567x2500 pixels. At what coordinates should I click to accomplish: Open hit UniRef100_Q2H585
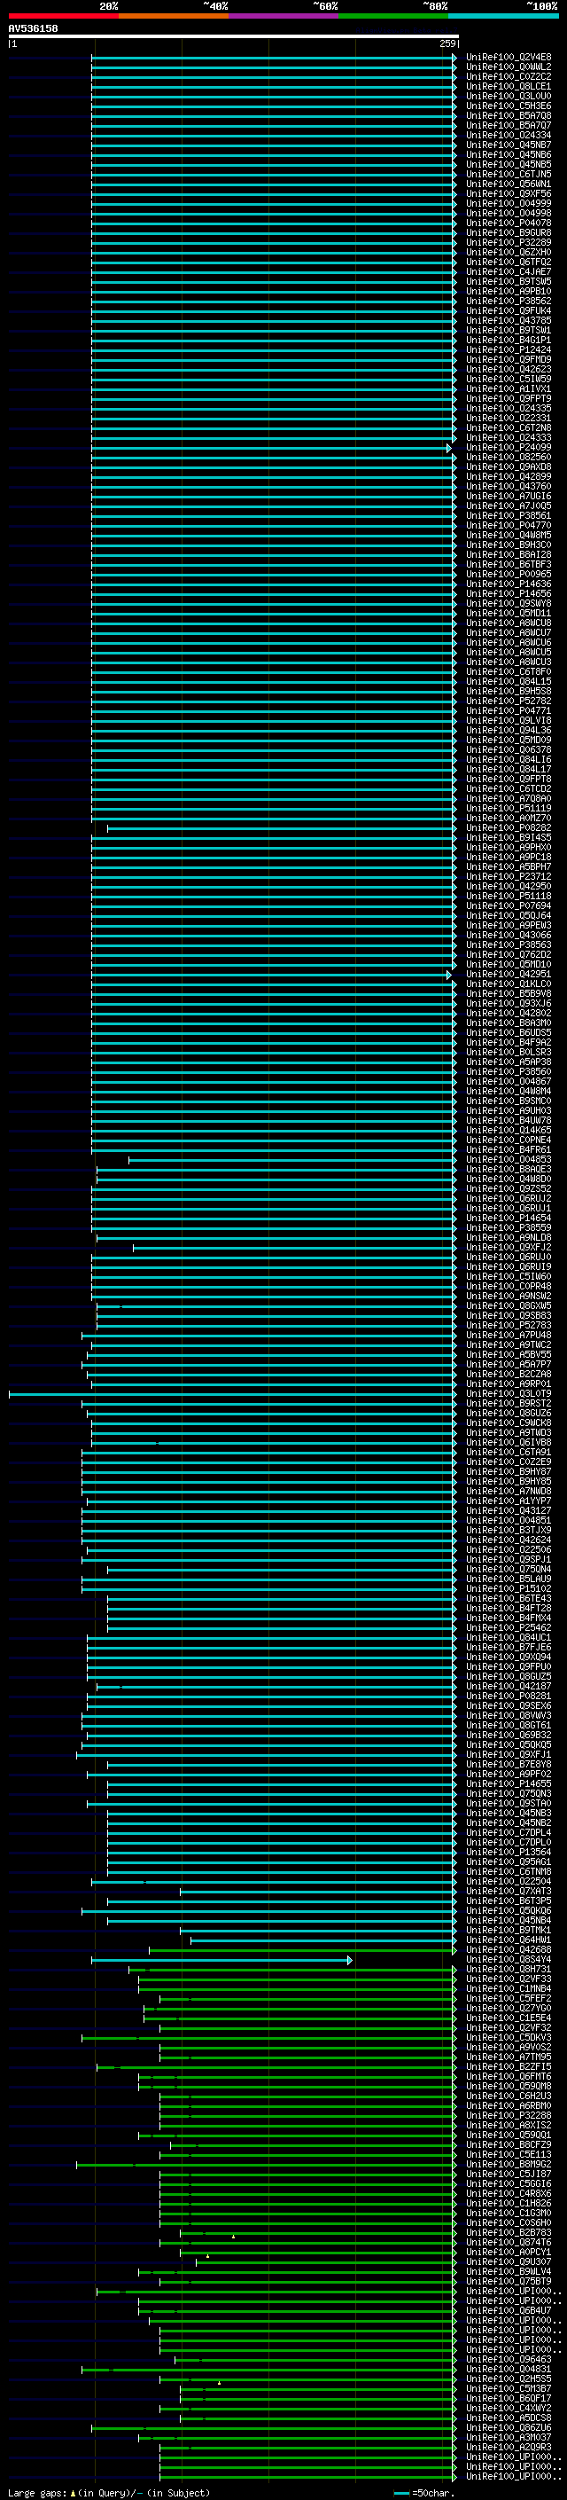509,2379
